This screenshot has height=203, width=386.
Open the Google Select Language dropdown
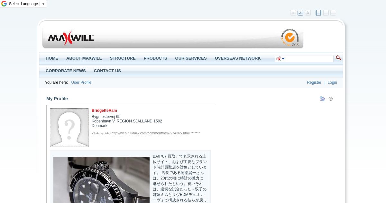tap(27, 4)
